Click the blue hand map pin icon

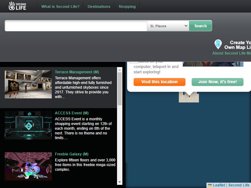point(218,44)
